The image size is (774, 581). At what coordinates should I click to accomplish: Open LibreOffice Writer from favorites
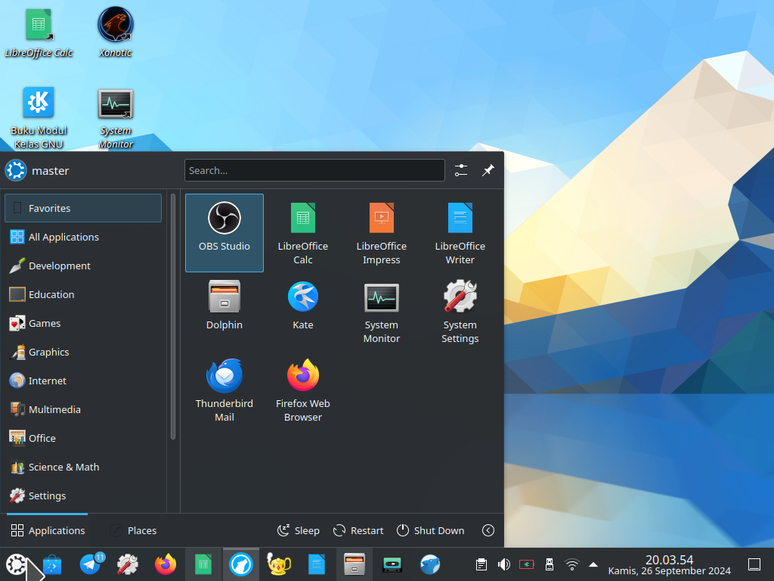click(x=460, y=233)
